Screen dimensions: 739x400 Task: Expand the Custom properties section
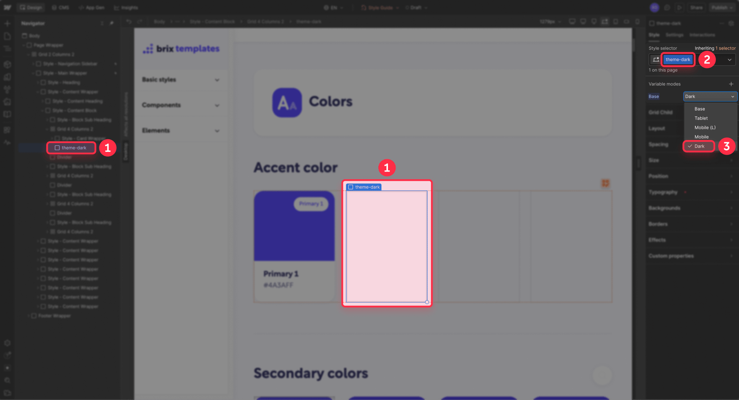point(691,256)
